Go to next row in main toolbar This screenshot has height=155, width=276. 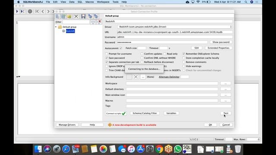(x=48, y=12)
